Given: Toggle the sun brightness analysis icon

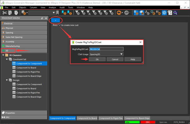Looking at the screenshot, I should click(164, 13).
